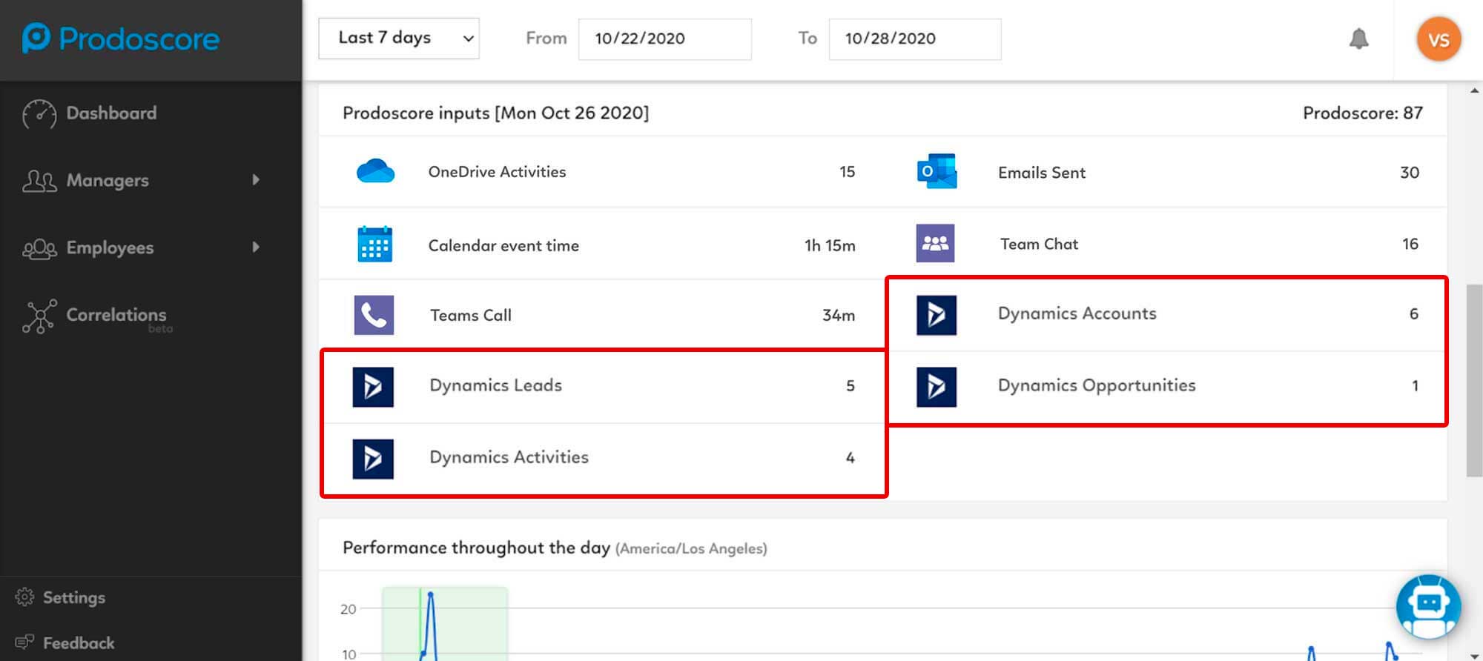Viewport: 1483px width, 661px height.
Task: Open Managers menu item
Action: pos(108,181)
